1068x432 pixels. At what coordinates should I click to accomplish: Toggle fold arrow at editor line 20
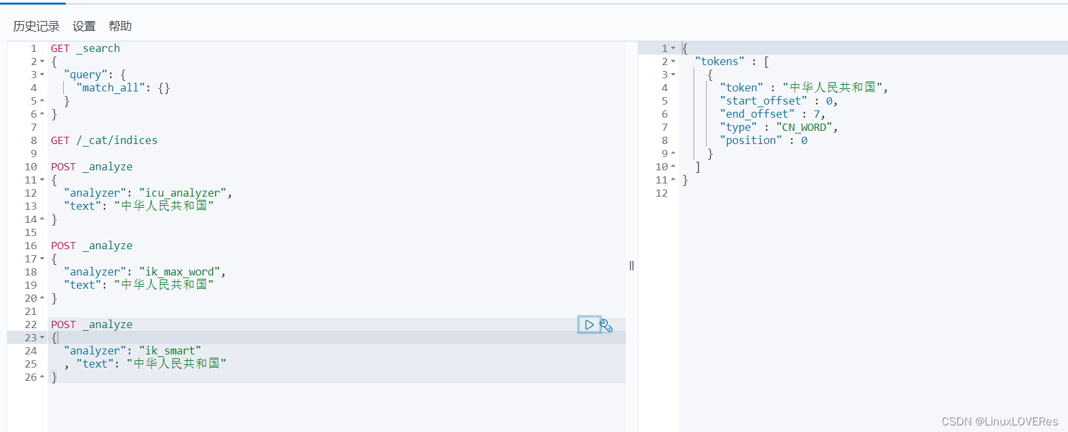click(x=42, y=299)
